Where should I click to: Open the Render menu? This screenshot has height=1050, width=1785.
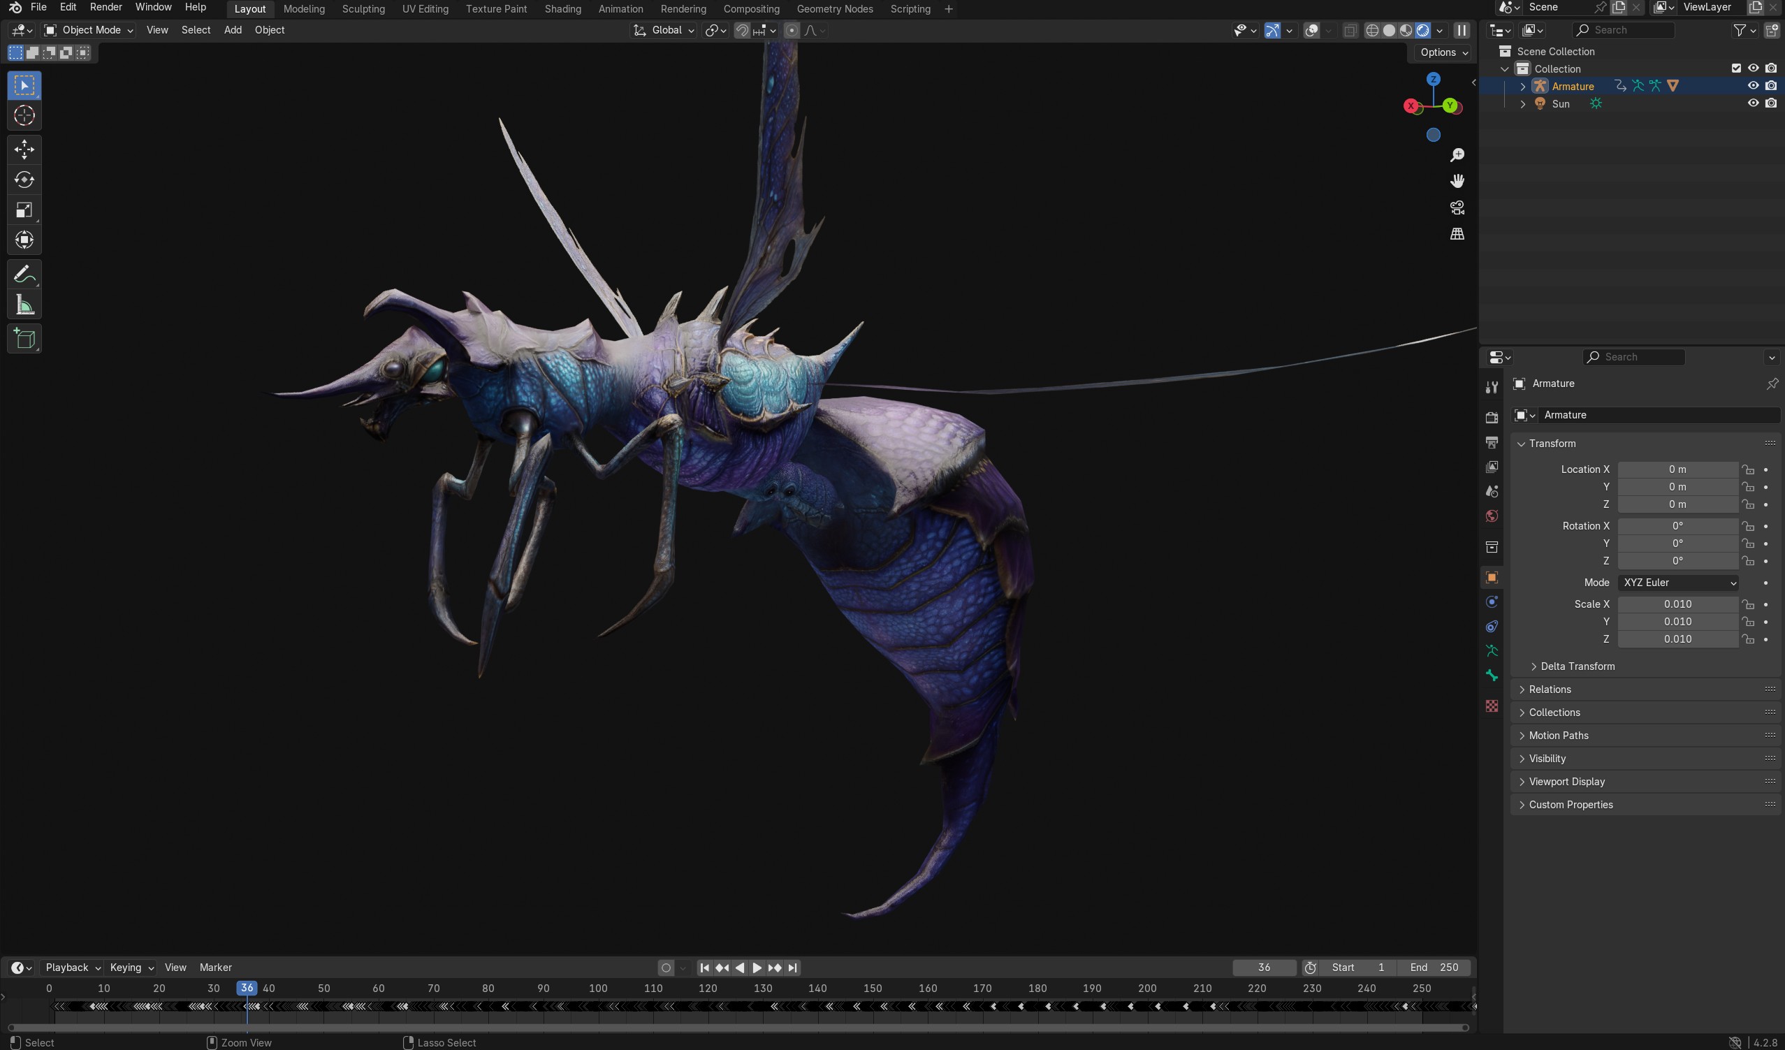point(105,7)
